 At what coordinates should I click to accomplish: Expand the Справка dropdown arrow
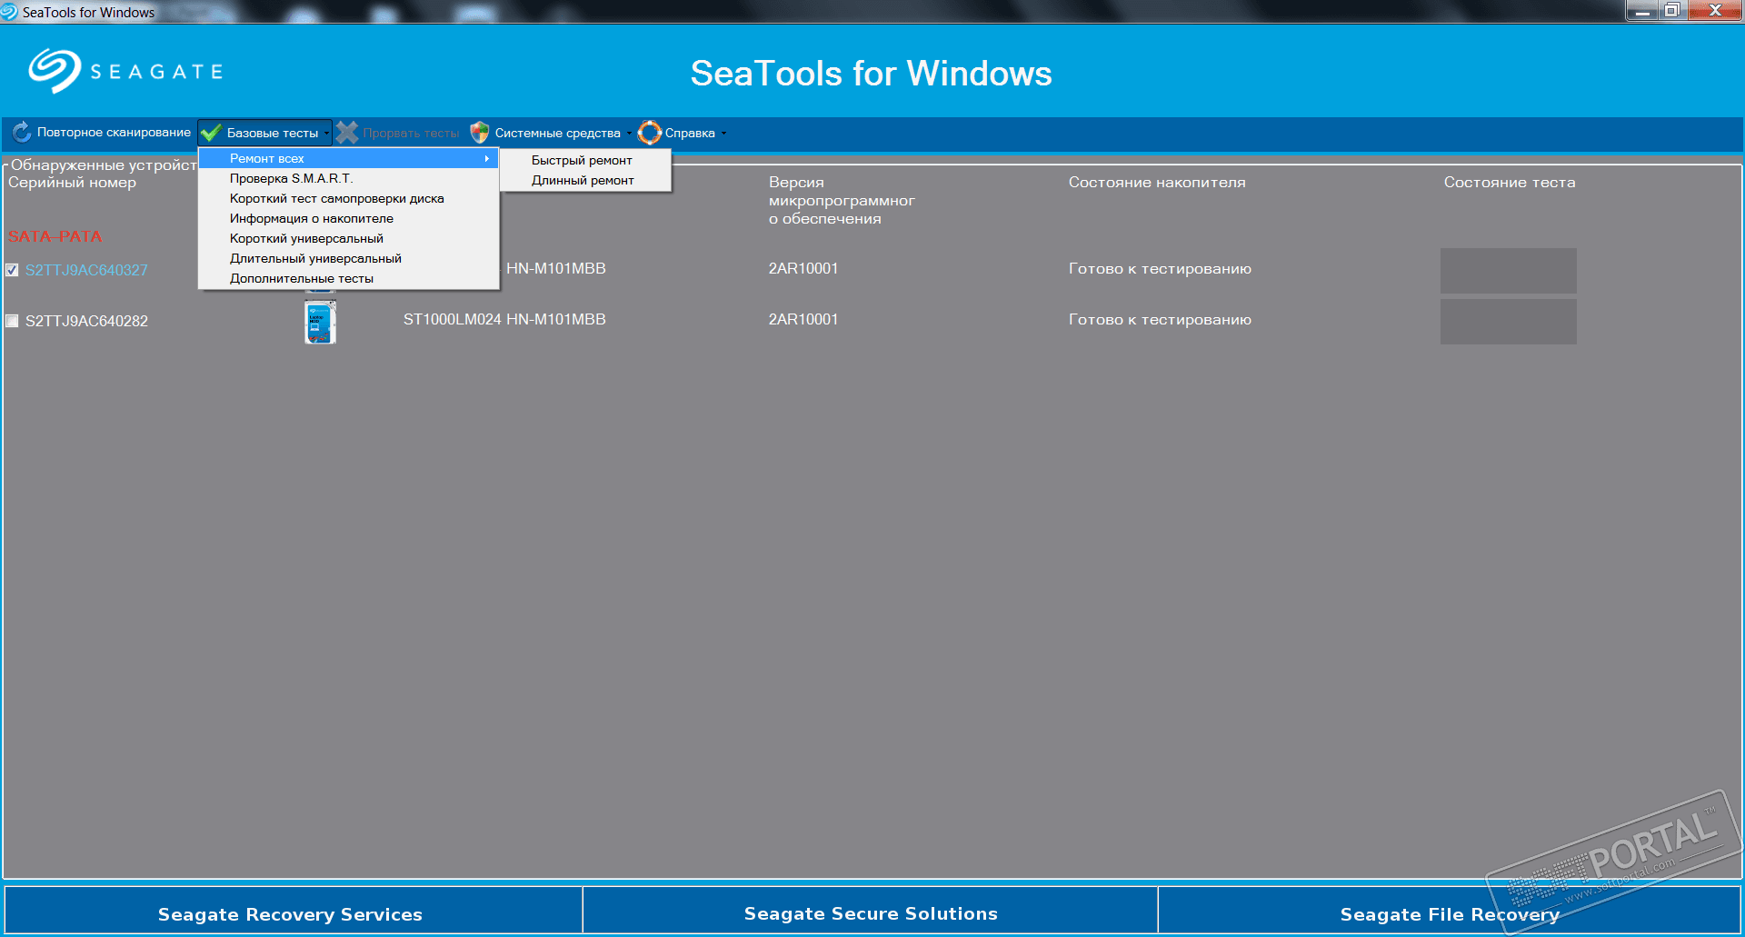(x=723, y=134)
